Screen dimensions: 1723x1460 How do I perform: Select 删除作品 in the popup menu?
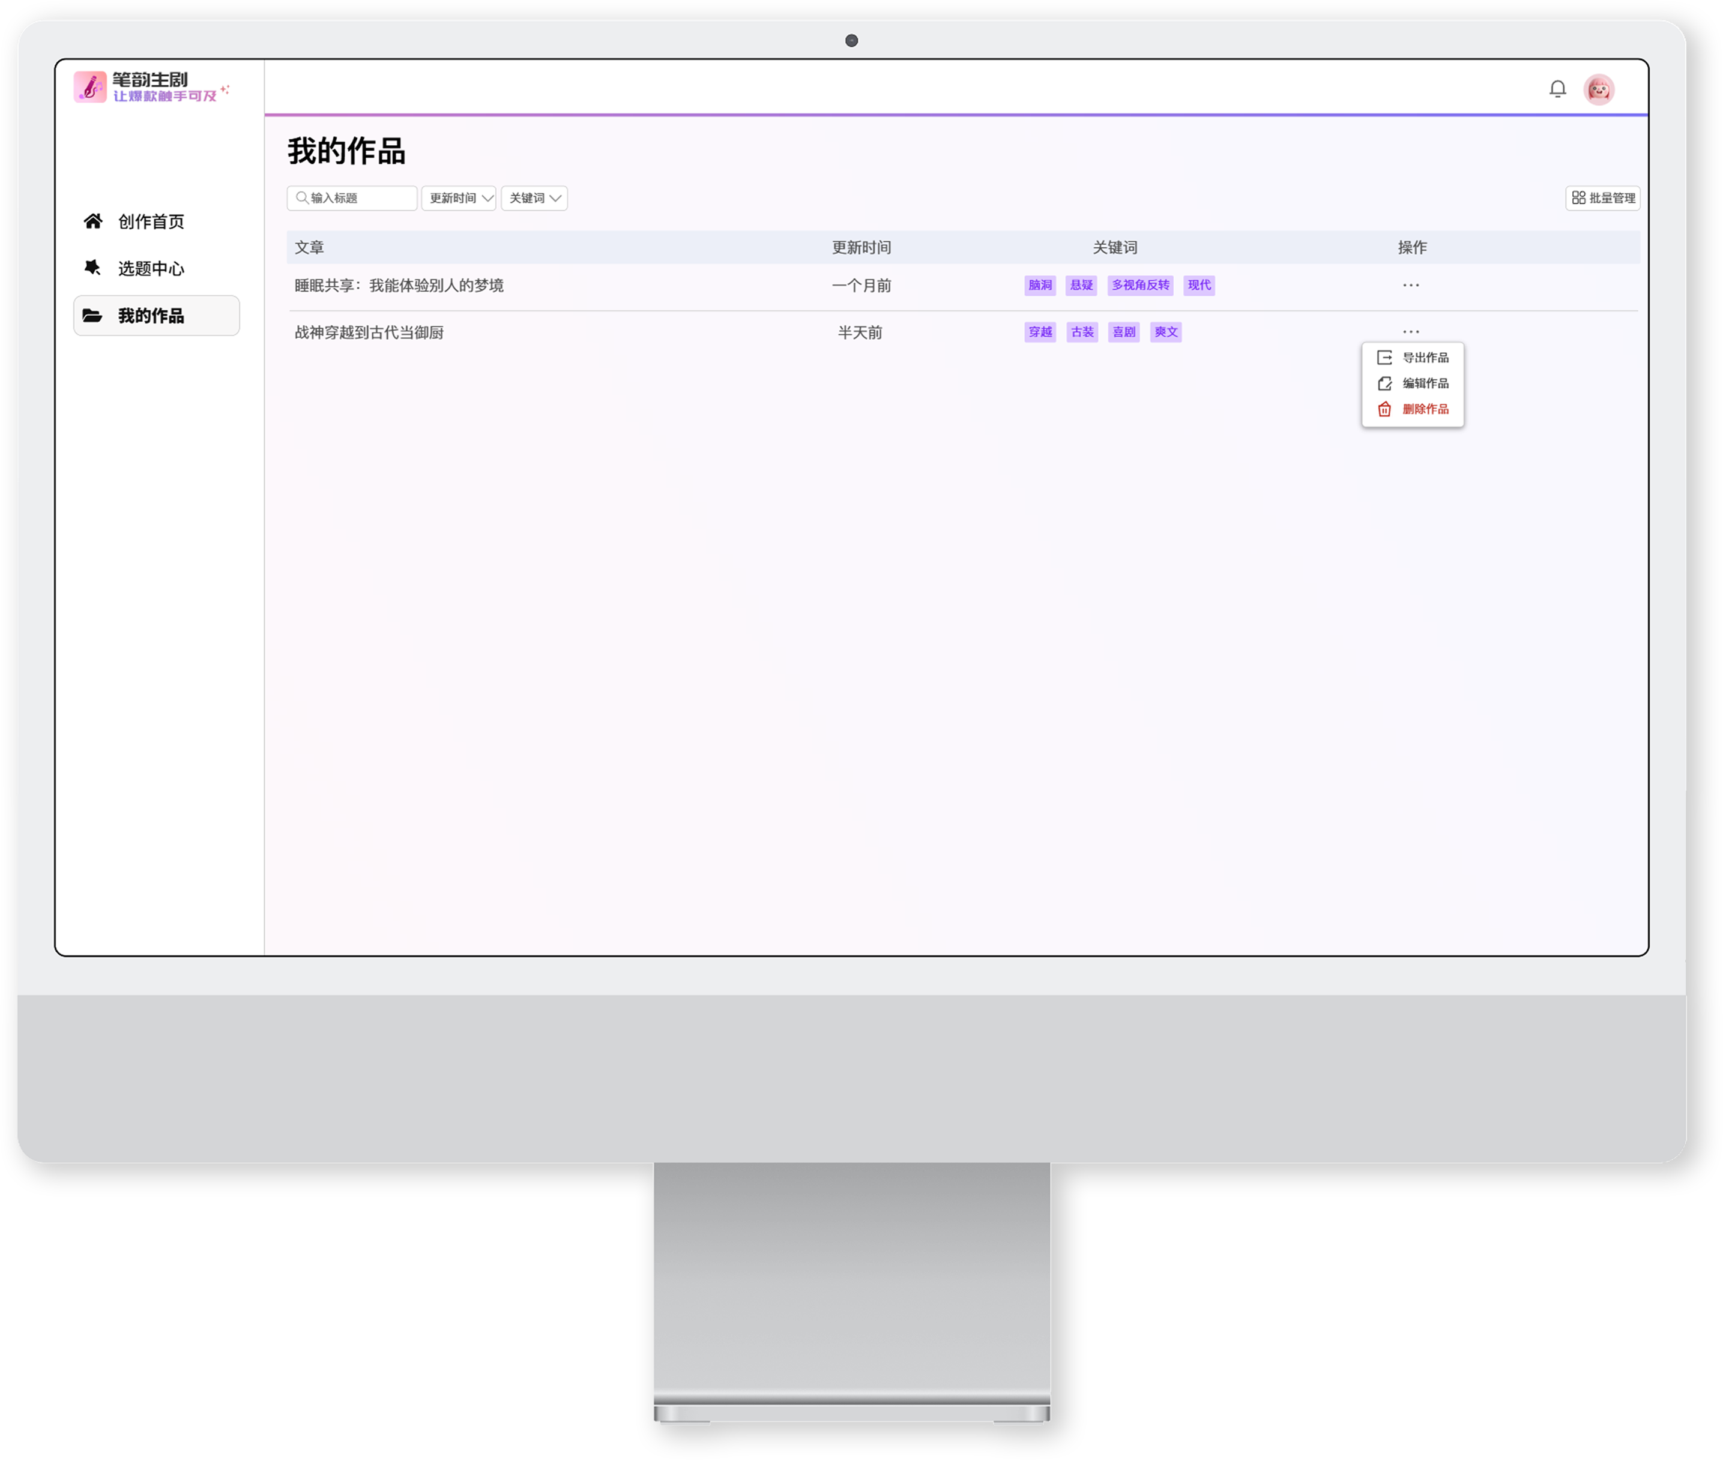point(1411,409)
